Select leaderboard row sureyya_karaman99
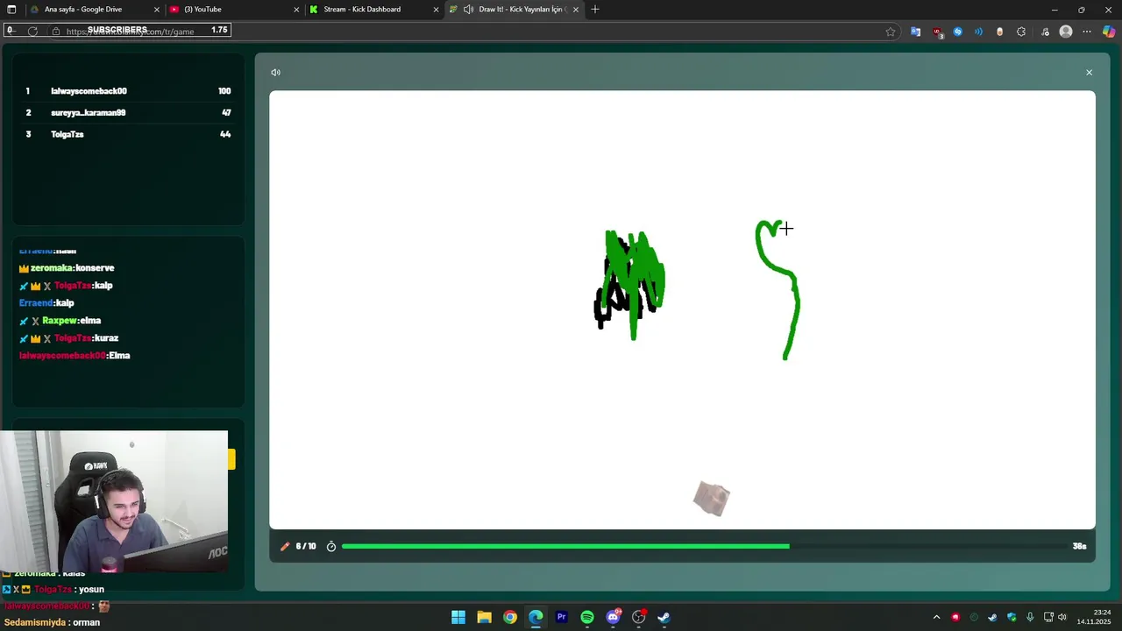This screenshot has width=1122, height=631. coord(128,113)
